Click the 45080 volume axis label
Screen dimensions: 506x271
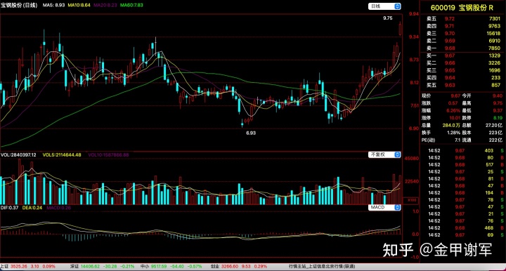tap(412, 159)
